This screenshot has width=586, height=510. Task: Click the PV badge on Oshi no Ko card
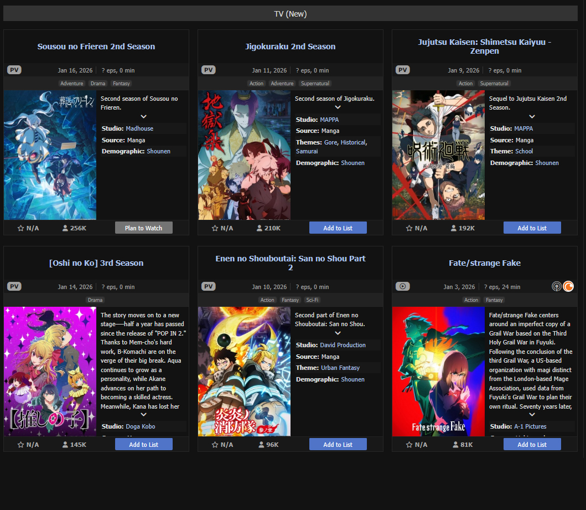coord(14,286)
